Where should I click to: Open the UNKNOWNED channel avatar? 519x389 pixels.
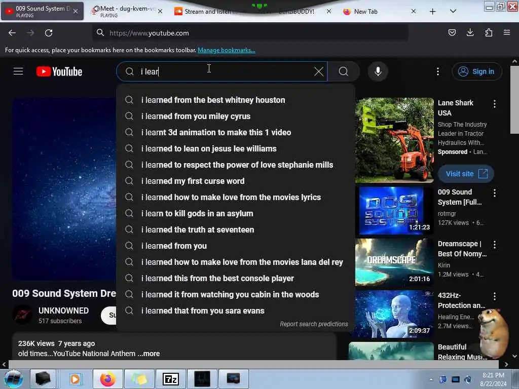pos(22,315)
